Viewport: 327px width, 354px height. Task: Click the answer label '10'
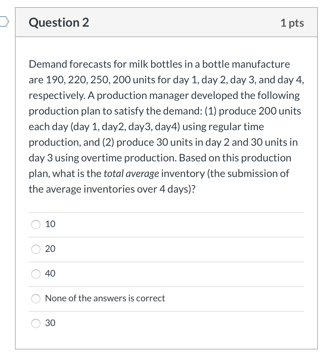point(50,224)
